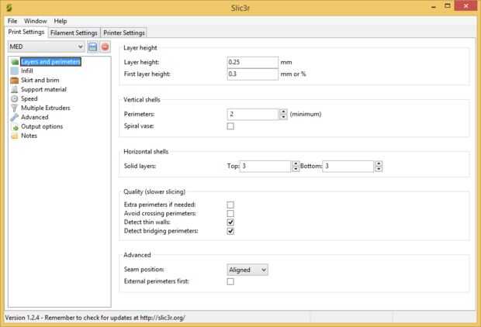Open the File menu
The width and height of the screenshot is (481, 327).
(x=12, y=21)
